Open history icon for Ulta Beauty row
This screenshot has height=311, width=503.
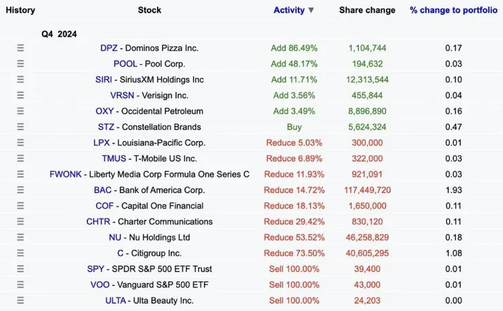20,300
